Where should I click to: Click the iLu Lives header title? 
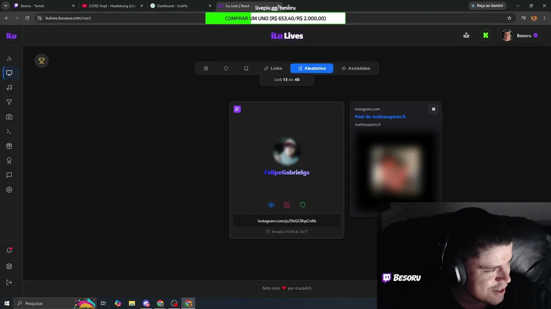tap(287, 36)
